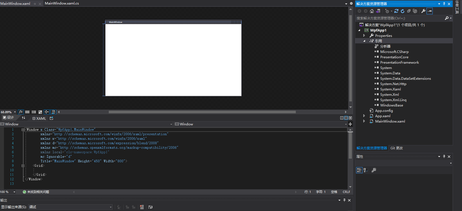Toggle Solution Explorer preview selected items
This screenshot has width=462, height=211.
coord(430,11)
